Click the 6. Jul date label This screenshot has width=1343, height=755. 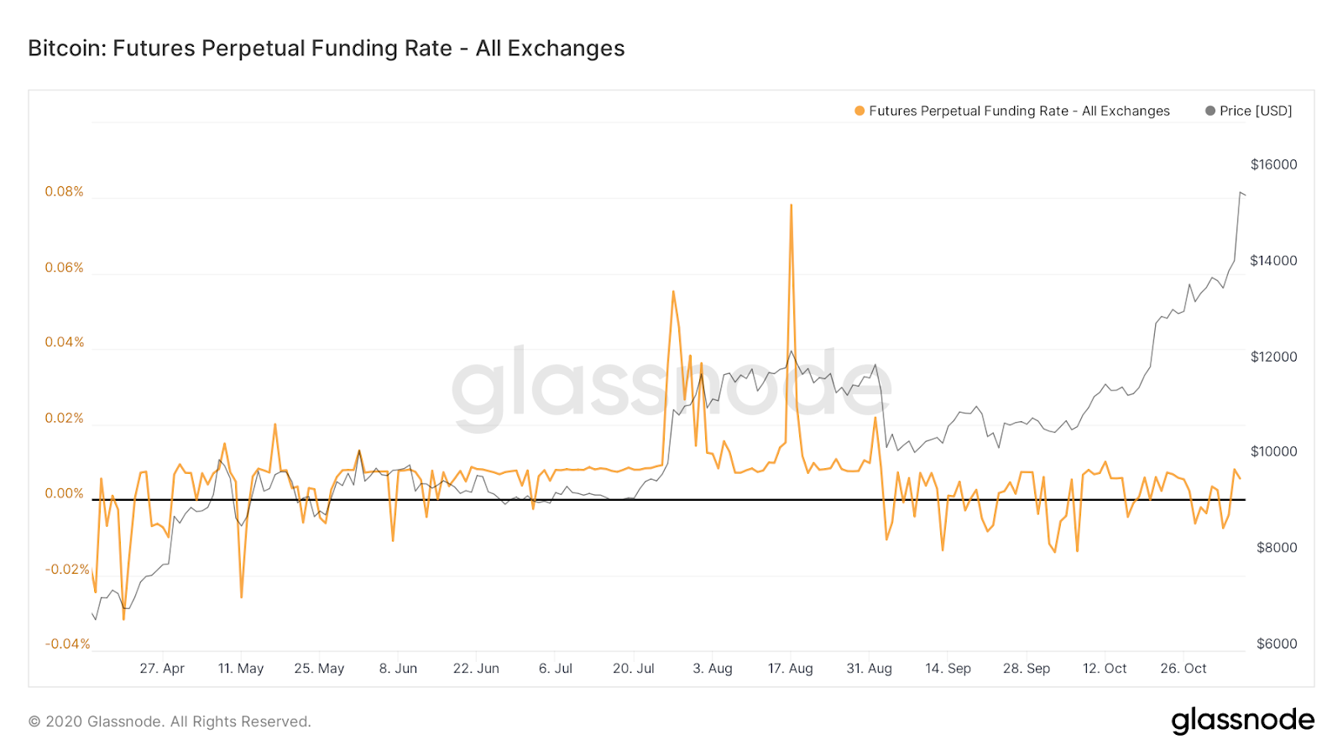[x=556, y=669]
